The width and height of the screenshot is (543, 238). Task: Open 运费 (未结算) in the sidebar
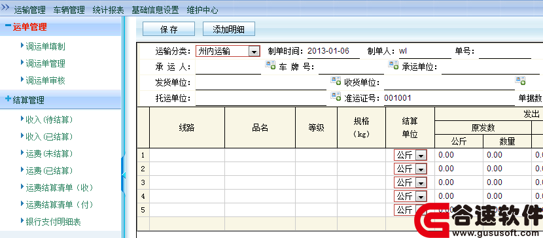[x=49, y=154]
